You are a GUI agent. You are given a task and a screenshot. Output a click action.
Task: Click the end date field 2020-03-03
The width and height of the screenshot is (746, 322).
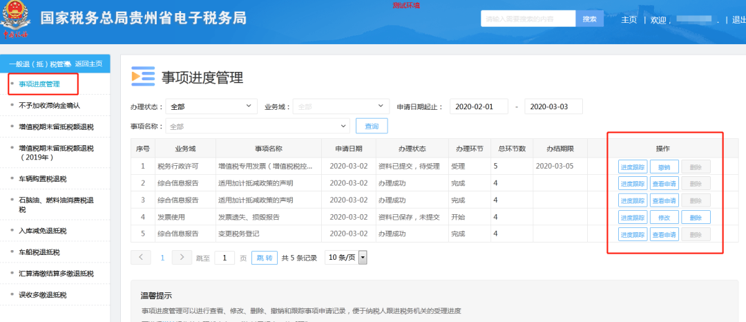(x=553, y=106)
